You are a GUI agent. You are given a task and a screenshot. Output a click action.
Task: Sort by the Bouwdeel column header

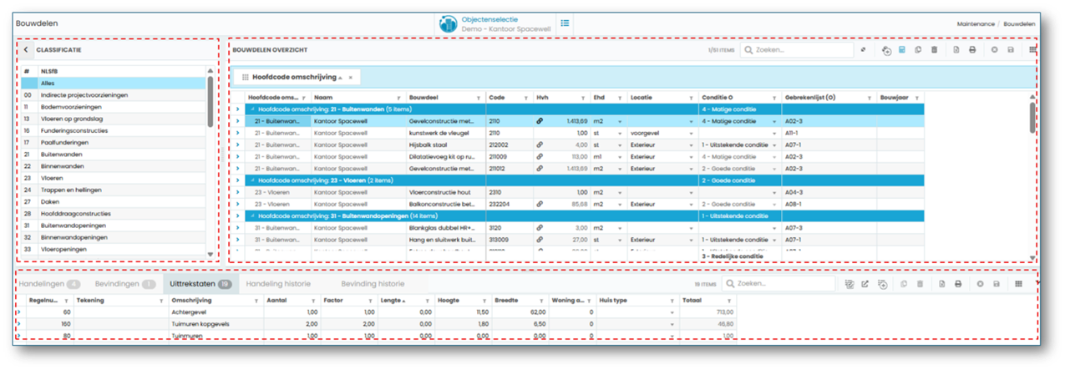(423, 97)
